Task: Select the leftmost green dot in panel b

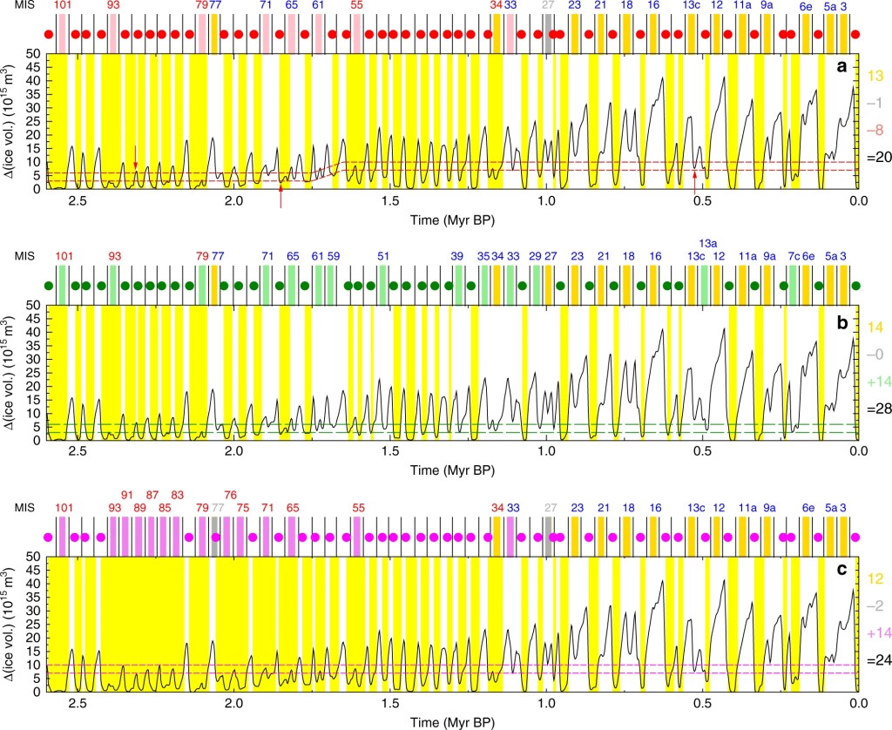Action: point(50,286)
